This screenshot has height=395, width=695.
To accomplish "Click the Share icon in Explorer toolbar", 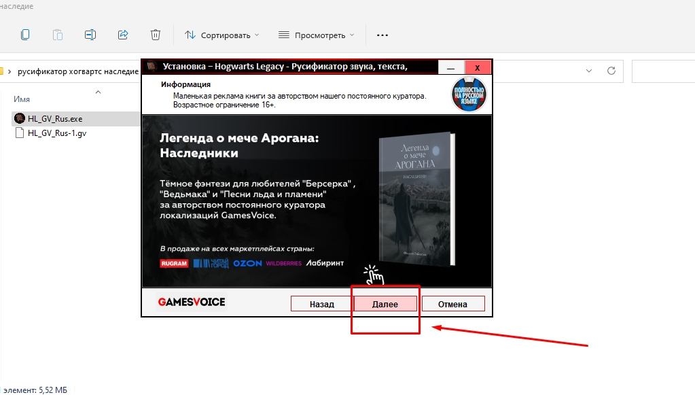I will 123,35.
